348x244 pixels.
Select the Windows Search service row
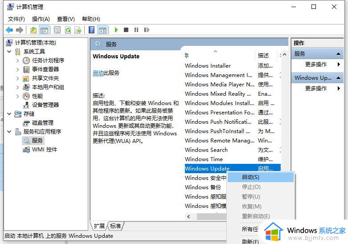[x=233, y=150]
